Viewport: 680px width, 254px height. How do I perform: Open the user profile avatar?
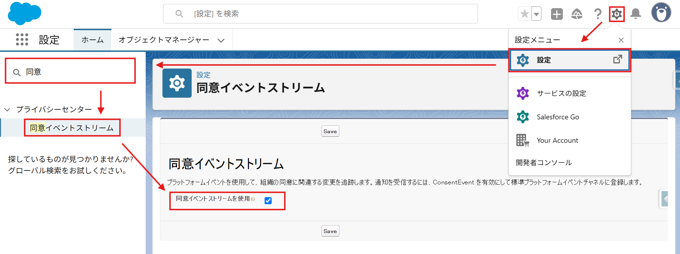pyautogui.click(x=661, y=13)
